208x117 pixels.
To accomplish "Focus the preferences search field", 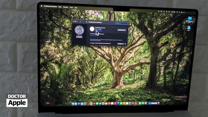I will click(122, 23).
